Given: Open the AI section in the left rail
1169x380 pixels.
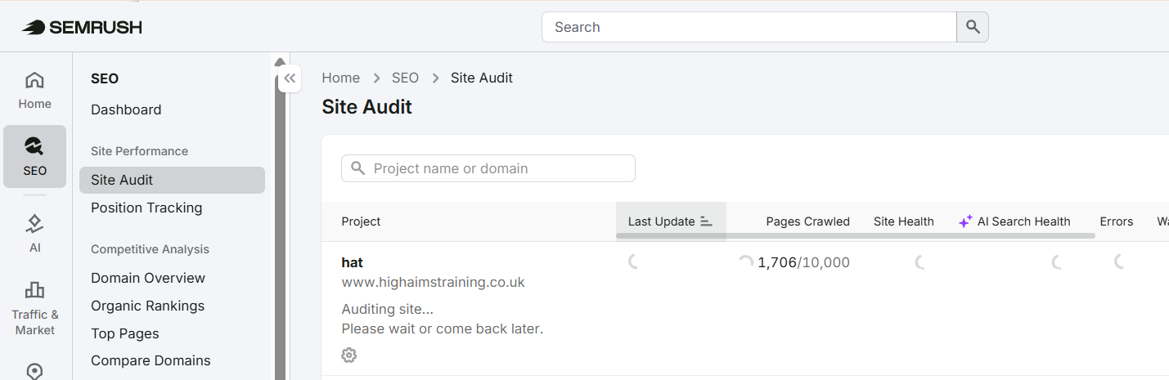Looking at the screenshot, I should [34, 233].
